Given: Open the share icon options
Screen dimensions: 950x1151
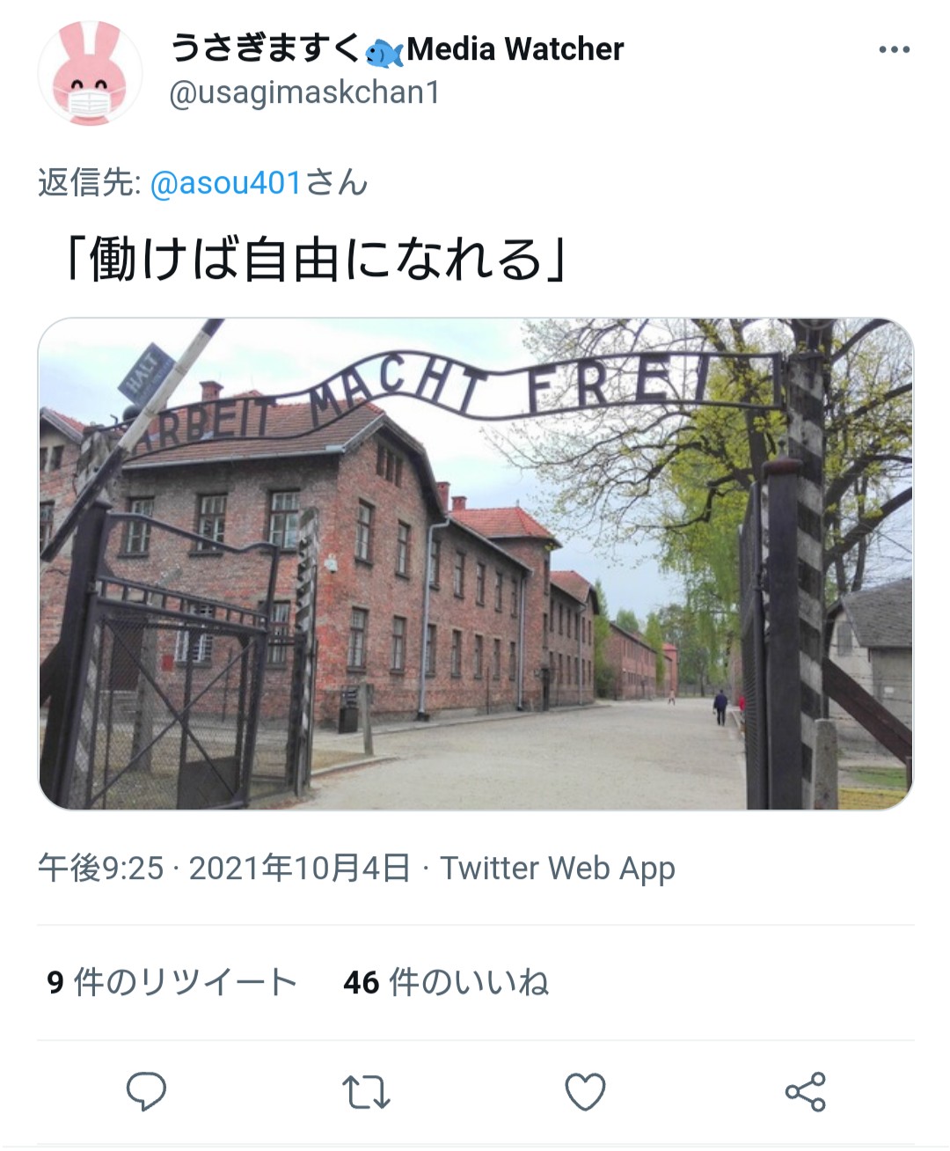Looking at the screenshot, I should 805,1092.
